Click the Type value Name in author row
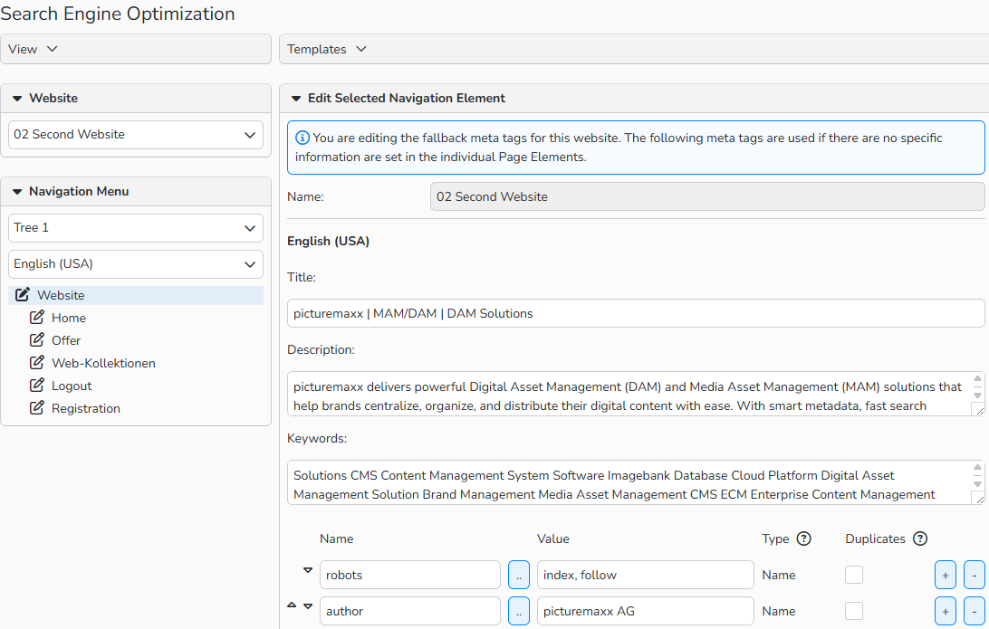This screenshot has height=629, width=989. tap(778, 612)
